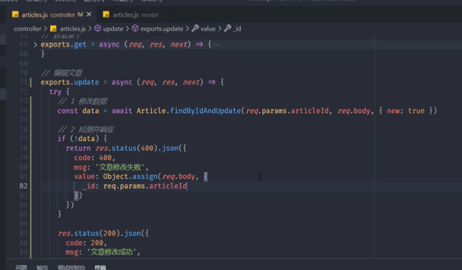This screenshot has width=462, height=270.
Task: Click line number 71 in the gutter
Action: (23, 82)
